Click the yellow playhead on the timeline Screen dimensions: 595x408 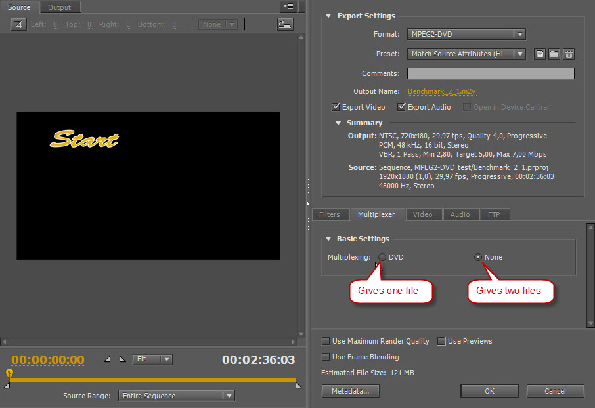click(9, 373)
